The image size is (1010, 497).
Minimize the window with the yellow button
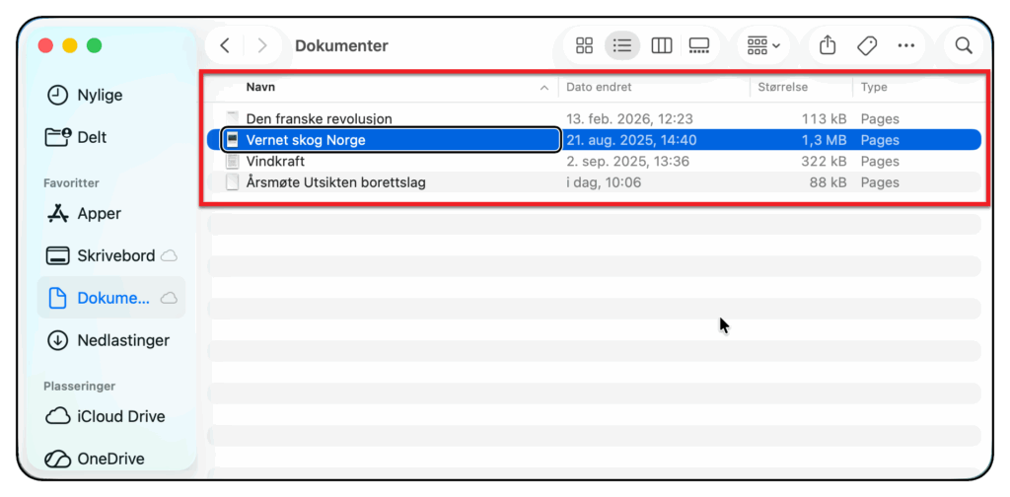(70, 45)
